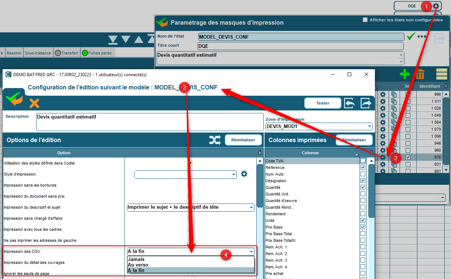Click the orange trash delete icon
Image resolution: width=451 pixels, height=279 pixels.
[x=420, y=74]
